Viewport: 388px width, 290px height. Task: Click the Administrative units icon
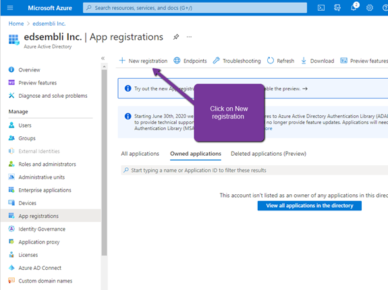coord(11,177)
